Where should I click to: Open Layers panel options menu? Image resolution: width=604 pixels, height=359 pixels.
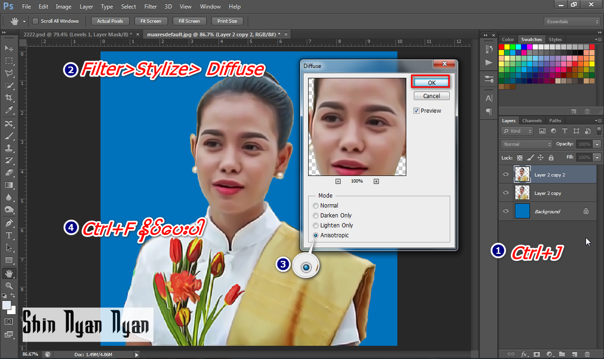tap(598, 120)
